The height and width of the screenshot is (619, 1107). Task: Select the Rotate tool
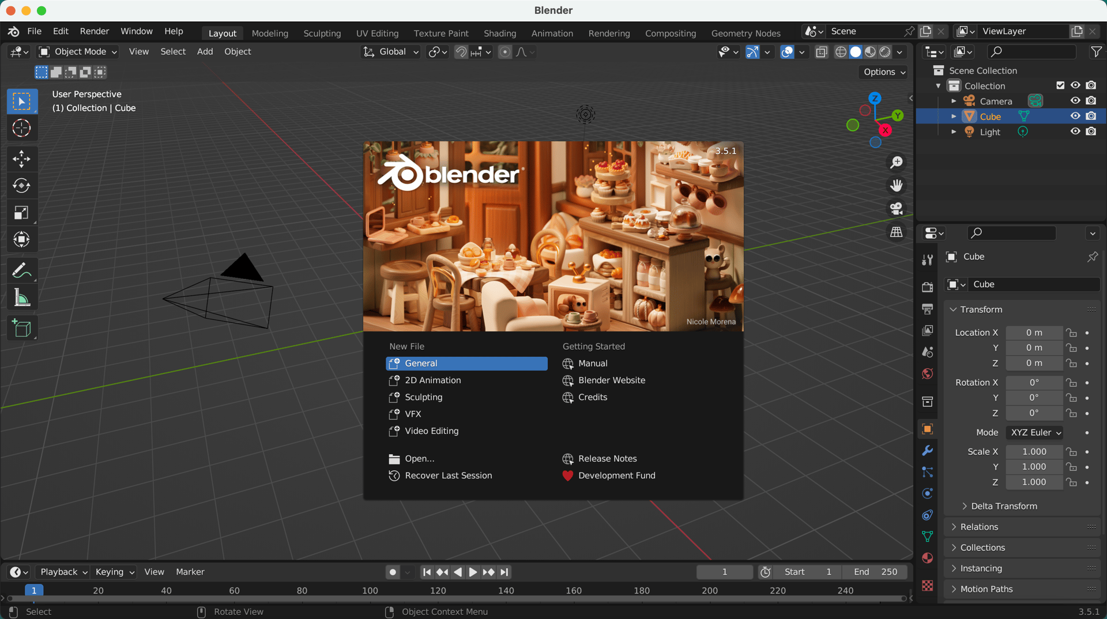pos(21,186)
